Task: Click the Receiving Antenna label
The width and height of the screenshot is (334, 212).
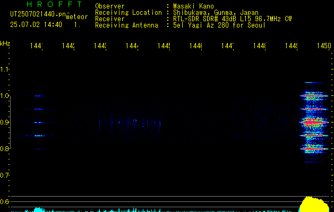Action: click(x=126, y=25)
